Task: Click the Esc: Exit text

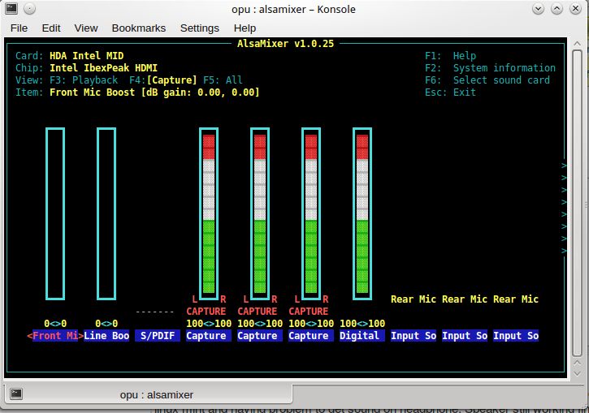Action: click(450, 92)
